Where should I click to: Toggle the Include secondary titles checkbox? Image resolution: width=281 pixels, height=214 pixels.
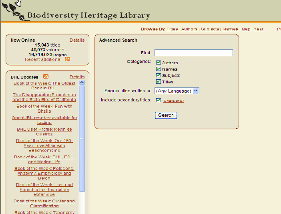[158, 100]
